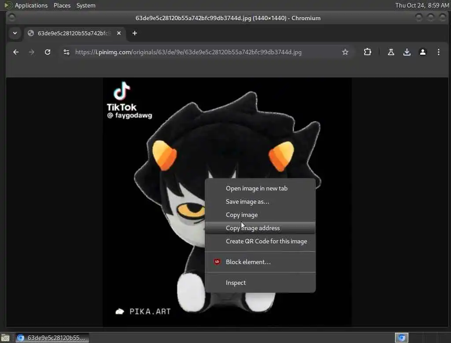Minimize the Chromium window

(418, 18)
